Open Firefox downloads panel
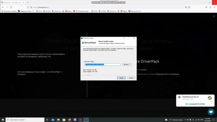Image resolution: width=217 pixels, height=122 pixels. point(210,7)
